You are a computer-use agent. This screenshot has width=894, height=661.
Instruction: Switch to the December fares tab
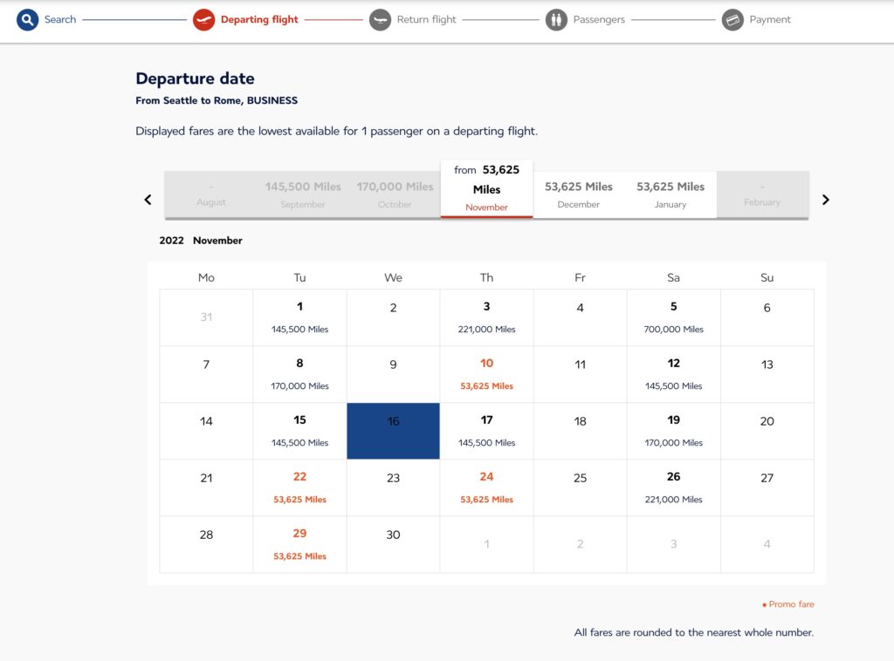578,194
